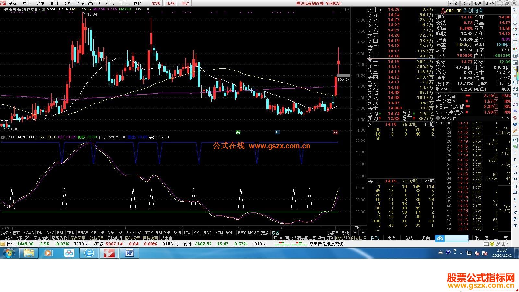Open the 分析 menu
Image resolution: width=519 pixels, height=292 pixels.
click(x=68, y=3)
